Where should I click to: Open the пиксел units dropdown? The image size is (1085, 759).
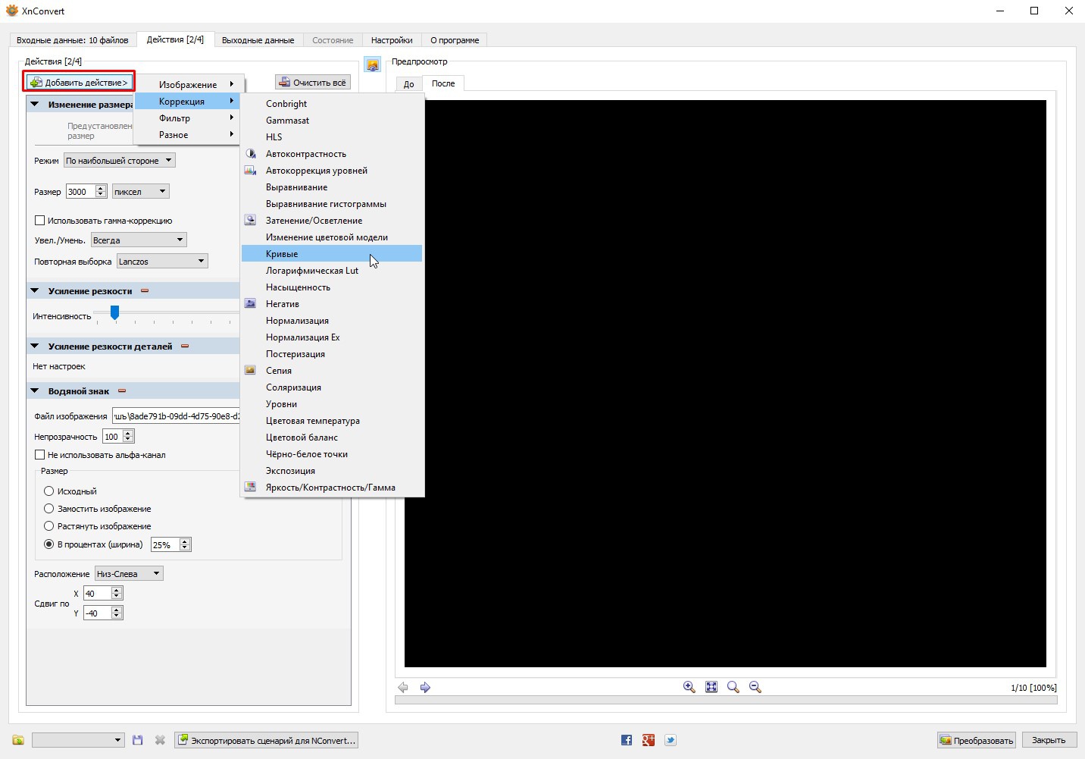[x=140, y=192]
